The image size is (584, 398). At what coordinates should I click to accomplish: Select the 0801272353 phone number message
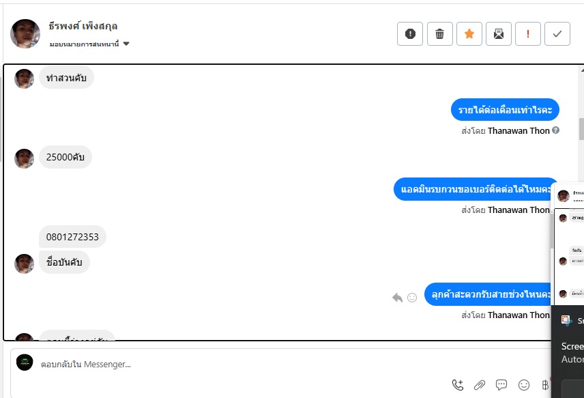click(72, 237)
